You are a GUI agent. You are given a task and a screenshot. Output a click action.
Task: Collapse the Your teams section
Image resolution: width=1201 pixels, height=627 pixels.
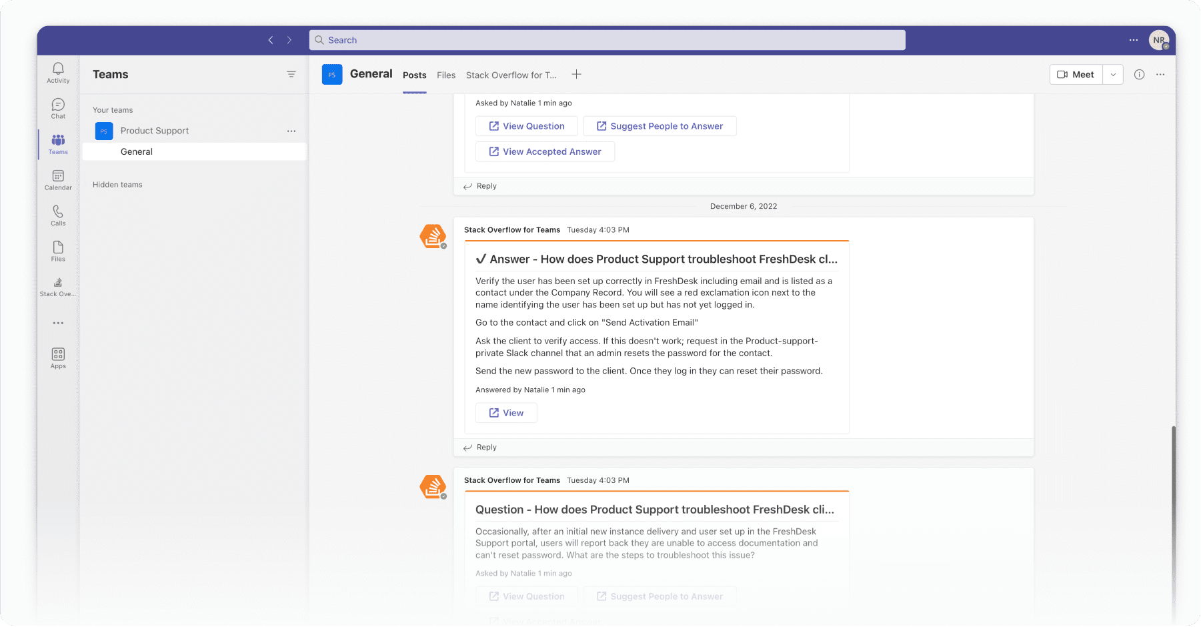point(113,110)
